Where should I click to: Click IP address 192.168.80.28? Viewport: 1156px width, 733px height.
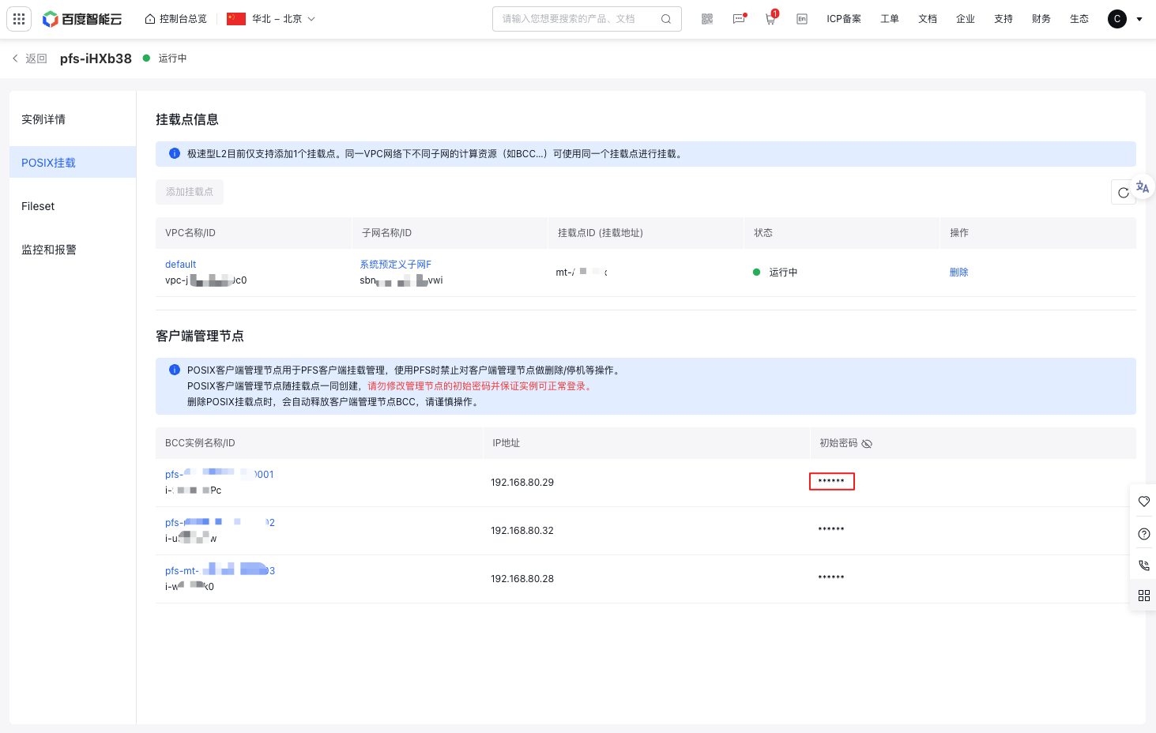[522, 579]
